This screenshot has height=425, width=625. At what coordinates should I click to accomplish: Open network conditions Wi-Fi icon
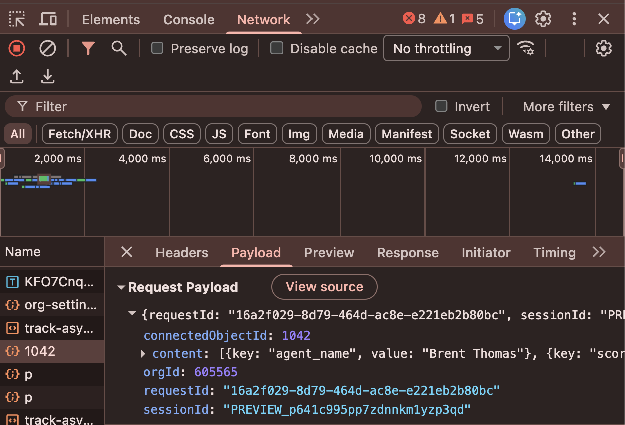tap(525, 48)
